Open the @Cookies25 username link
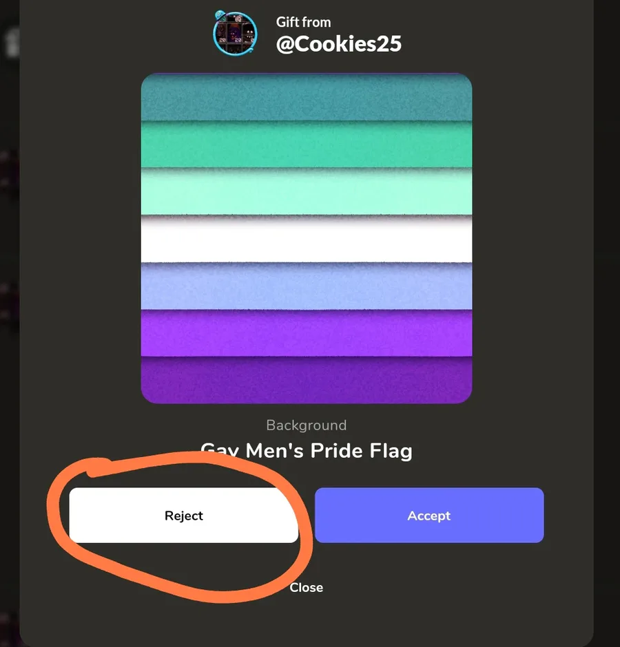 [339, 44]
